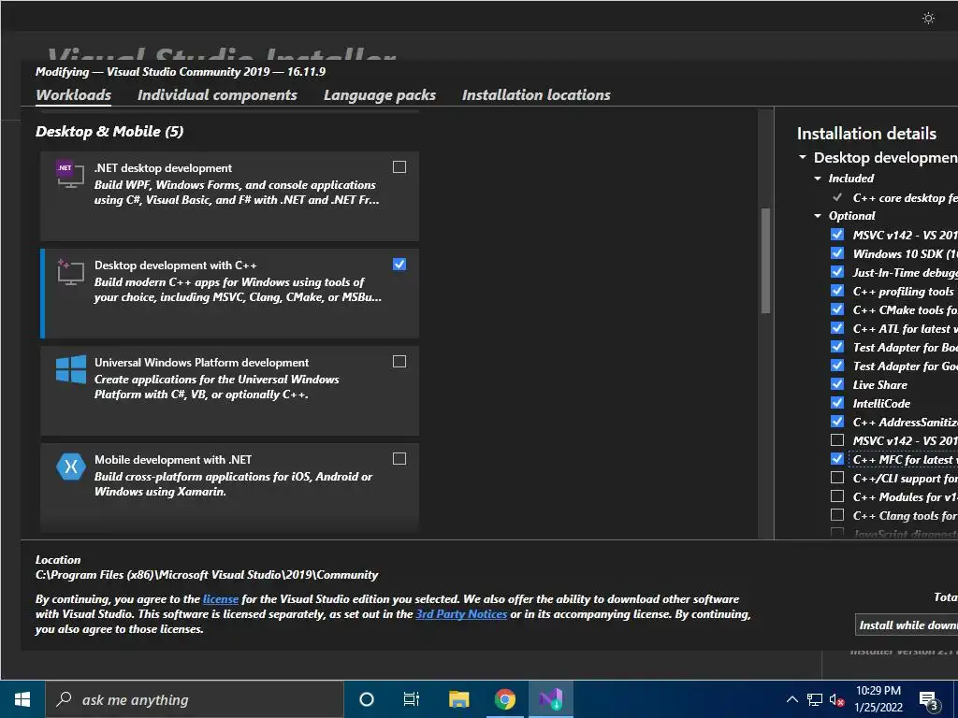Collapse the Optional components group
Image resolution: width=958 pixels, height=718 pixels.
tap(818, 216)
